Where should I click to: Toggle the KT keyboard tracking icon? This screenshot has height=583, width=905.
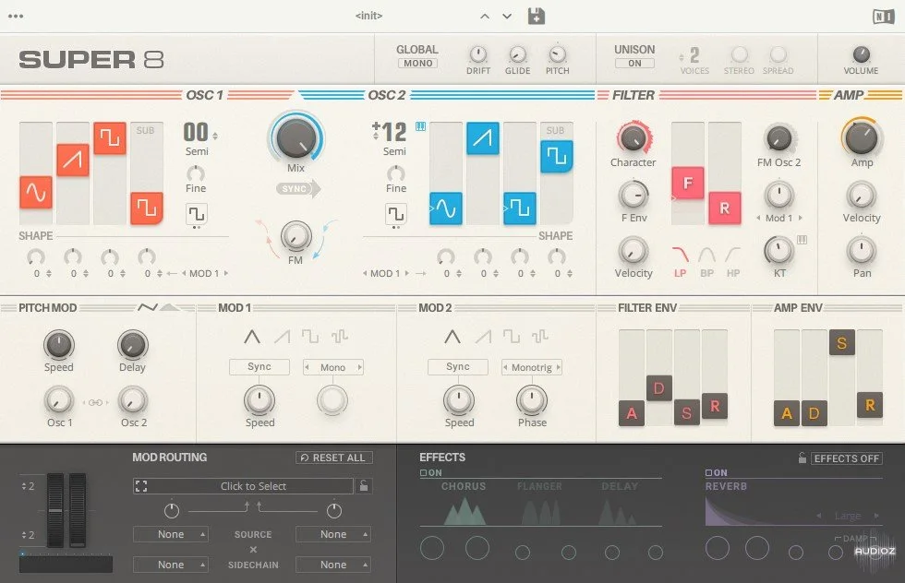tap(802, 240)
